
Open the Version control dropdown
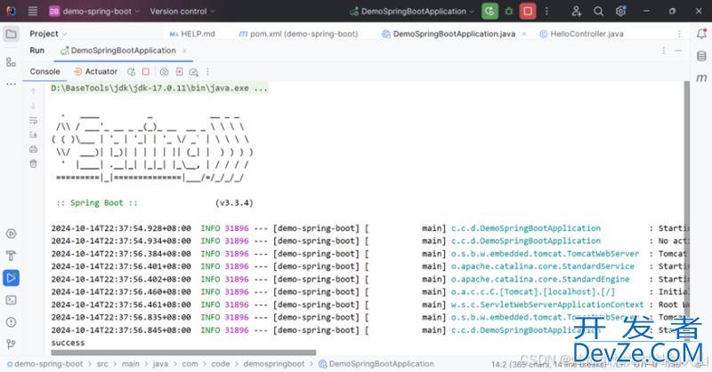click(182, 12)
